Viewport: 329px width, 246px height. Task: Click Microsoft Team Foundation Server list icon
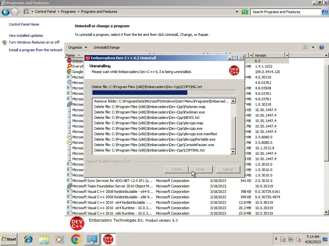pos(69,186)
